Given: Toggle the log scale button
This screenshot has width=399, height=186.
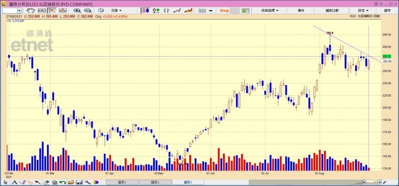Looking at the screenshot, I should (x=224, y=10).
